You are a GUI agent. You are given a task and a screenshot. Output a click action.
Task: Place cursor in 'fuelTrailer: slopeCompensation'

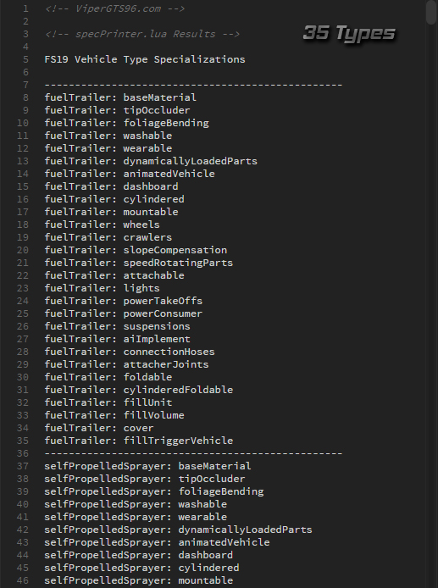pyautogui.click(x=136, y=250)
